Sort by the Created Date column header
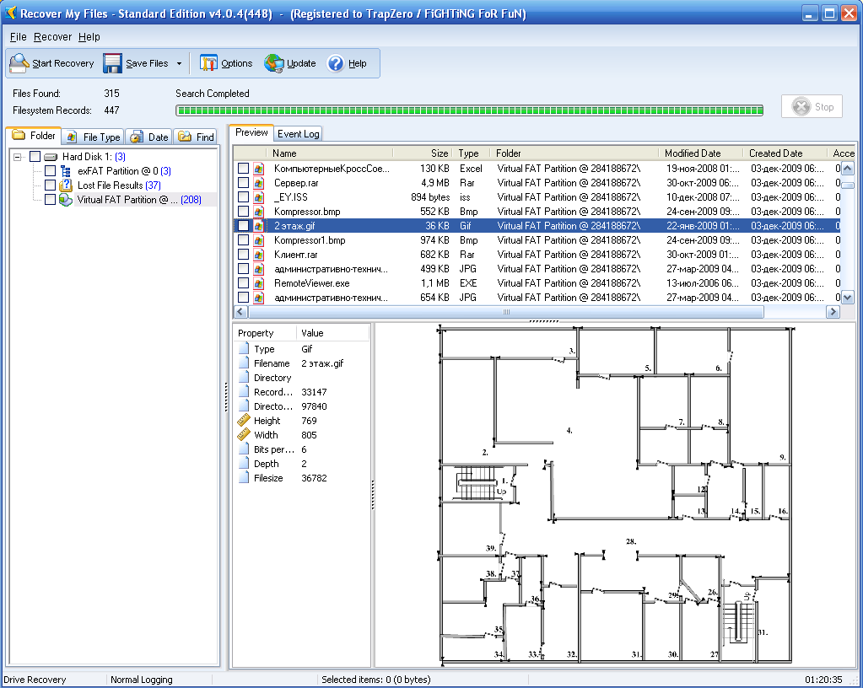Viewport: 863px width, 688px height. (785, 153)
